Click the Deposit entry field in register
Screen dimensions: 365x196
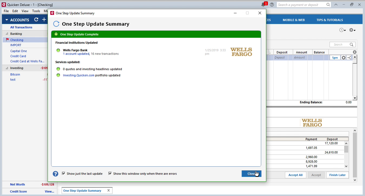[x=280, y=58]
